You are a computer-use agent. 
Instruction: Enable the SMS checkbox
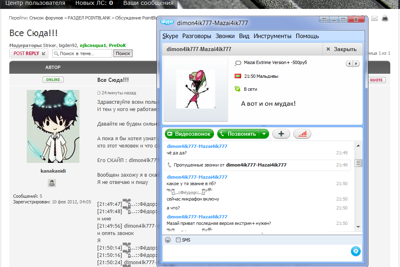click(178, 240)
